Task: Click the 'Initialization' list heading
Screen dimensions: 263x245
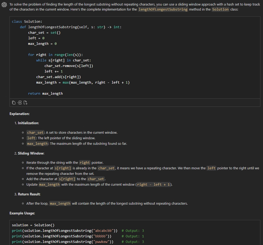Action: pos(28,123)
